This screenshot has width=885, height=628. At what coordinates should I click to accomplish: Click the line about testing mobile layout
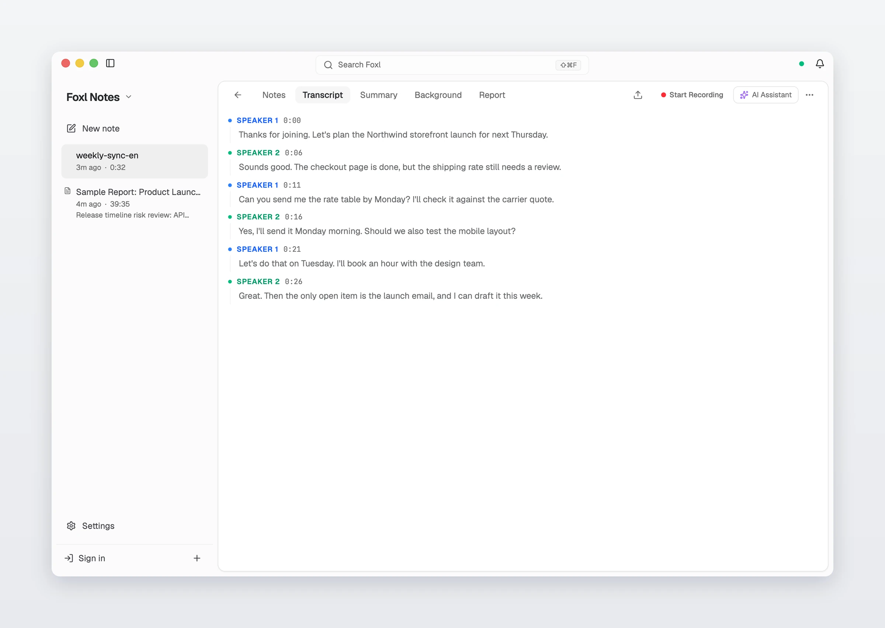(377, 231)
